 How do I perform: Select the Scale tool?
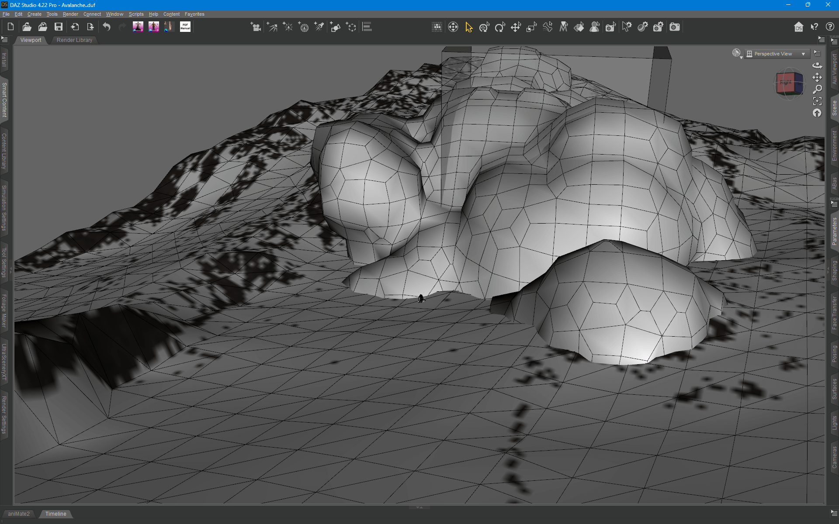(531, 27)
